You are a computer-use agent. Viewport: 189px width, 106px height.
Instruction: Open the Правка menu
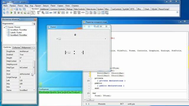pyautogui.click(x=13, y=6)
